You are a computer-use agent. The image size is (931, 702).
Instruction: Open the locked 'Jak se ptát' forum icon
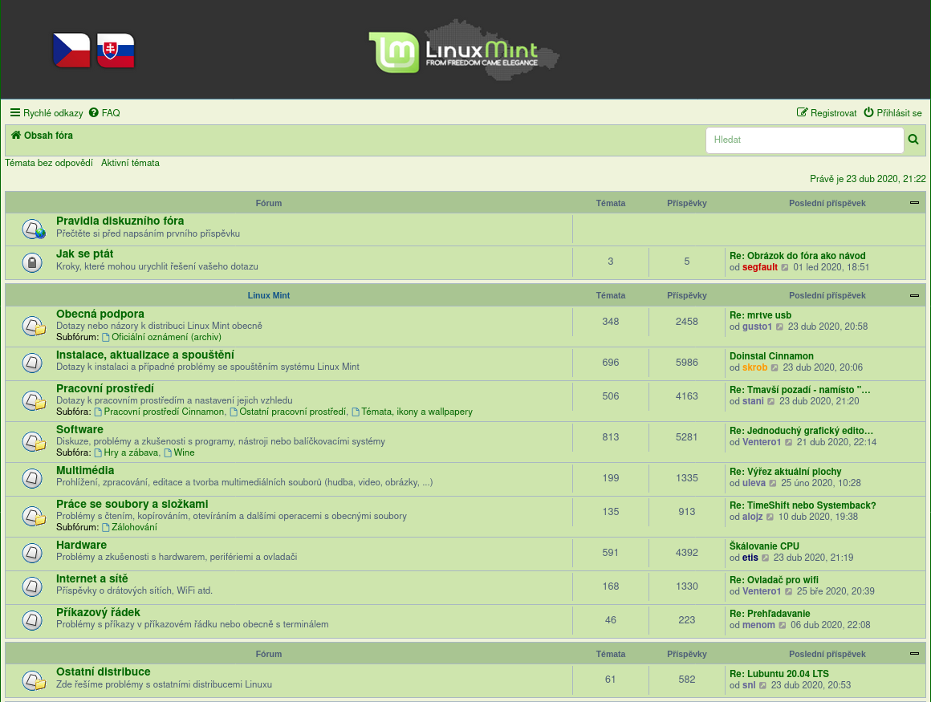coord(32,262)
